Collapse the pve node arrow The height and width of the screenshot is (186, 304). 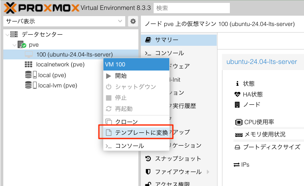(14, 45)
